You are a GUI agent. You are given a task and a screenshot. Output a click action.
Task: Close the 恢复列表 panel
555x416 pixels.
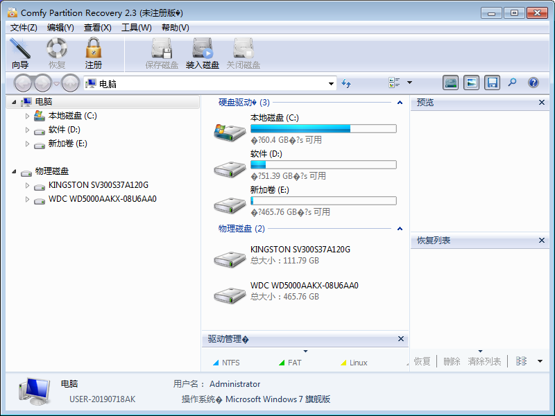tap(542, 240)
